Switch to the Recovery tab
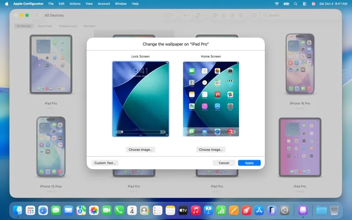The image size is (352, 220). point(89,26)
